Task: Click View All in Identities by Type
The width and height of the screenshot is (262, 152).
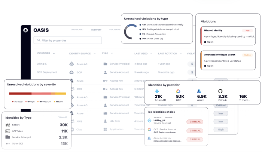Action: pyautogui.click(x=63, y=117)
